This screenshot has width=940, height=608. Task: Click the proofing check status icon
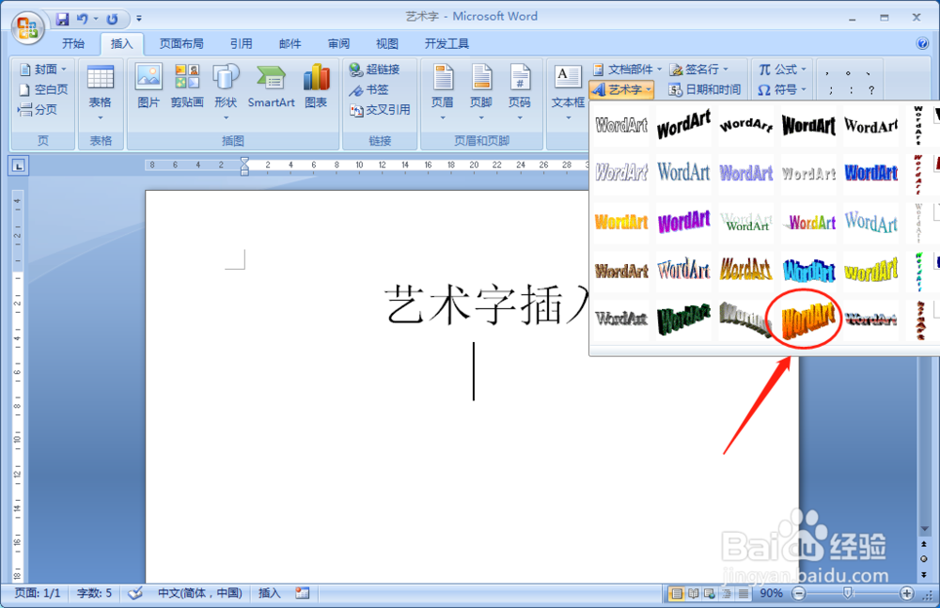[135, 593]
